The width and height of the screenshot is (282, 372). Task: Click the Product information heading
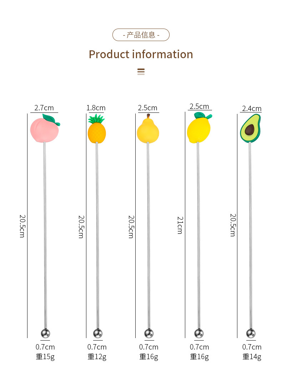click(141, 54)
